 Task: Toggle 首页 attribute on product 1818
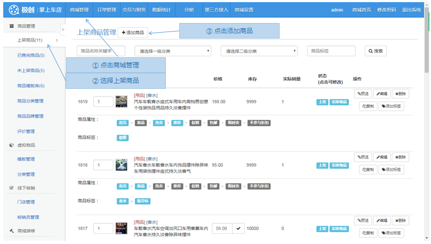pos(123,186)
